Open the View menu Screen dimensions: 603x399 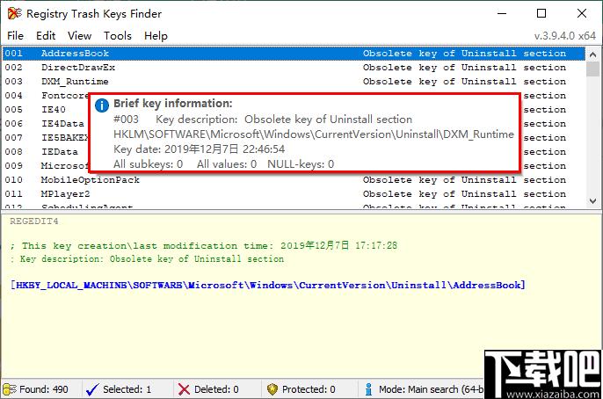(x=80, y=36)
